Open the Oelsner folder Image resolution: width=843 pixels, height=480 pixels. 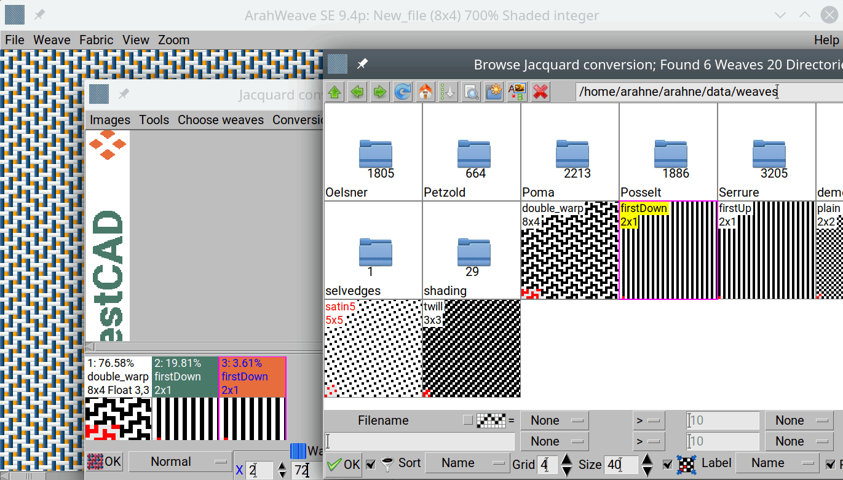(373, 152)
